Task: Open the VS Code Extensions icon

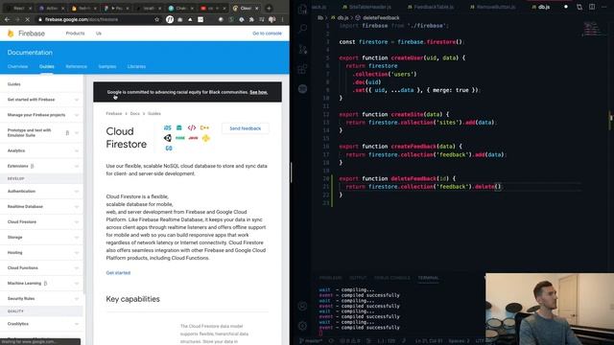Action: pos(302,69)
